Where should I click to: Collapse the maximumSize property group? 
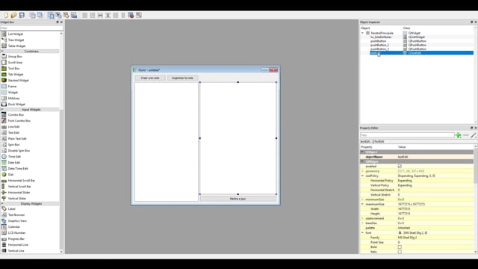[x=362, y=204]
